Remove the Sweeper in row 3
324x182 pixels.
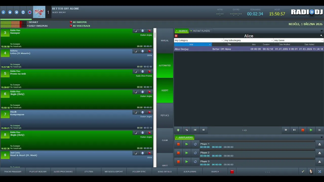point(149,31)
